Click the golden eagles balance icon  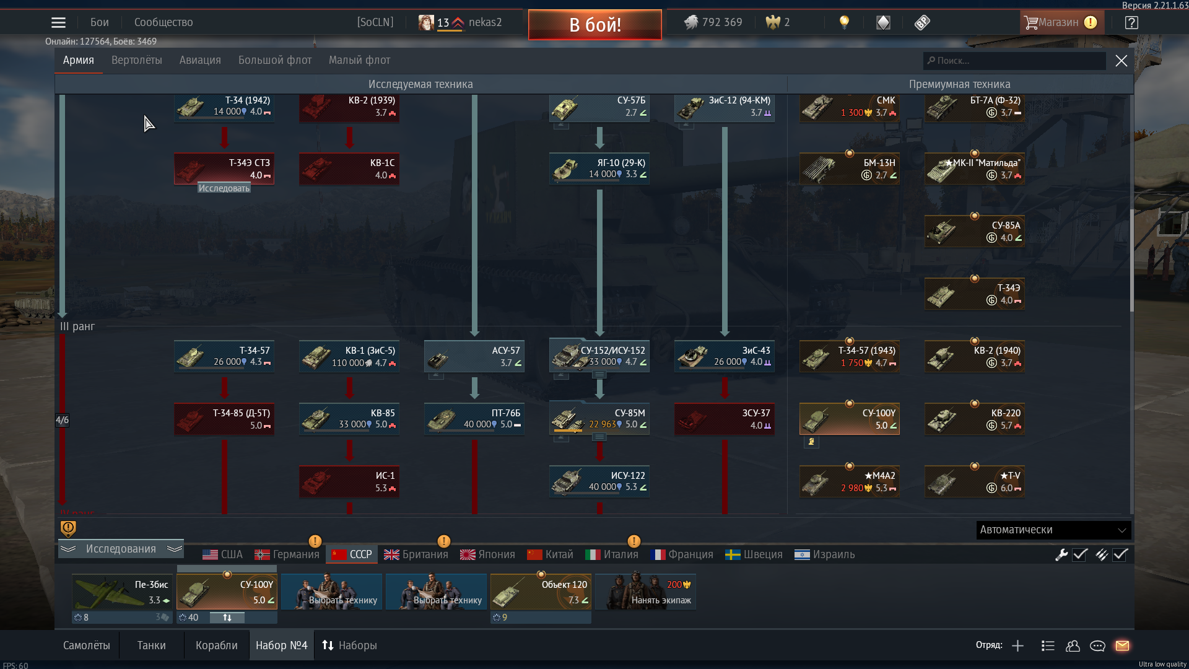click(773, 22)
